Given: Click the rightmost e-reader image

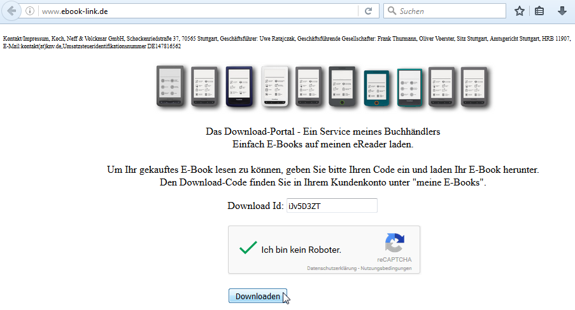Looking at the screenshot, I should [x=474, y=86].
